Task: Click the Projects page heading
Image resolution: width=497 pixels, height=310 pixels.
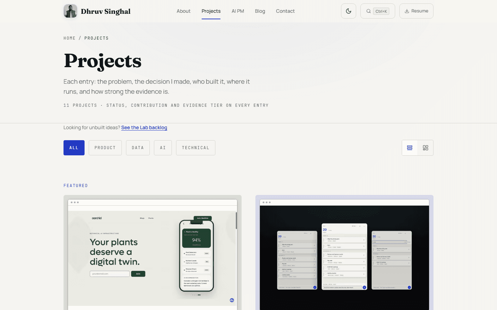Action: point(103,61)
